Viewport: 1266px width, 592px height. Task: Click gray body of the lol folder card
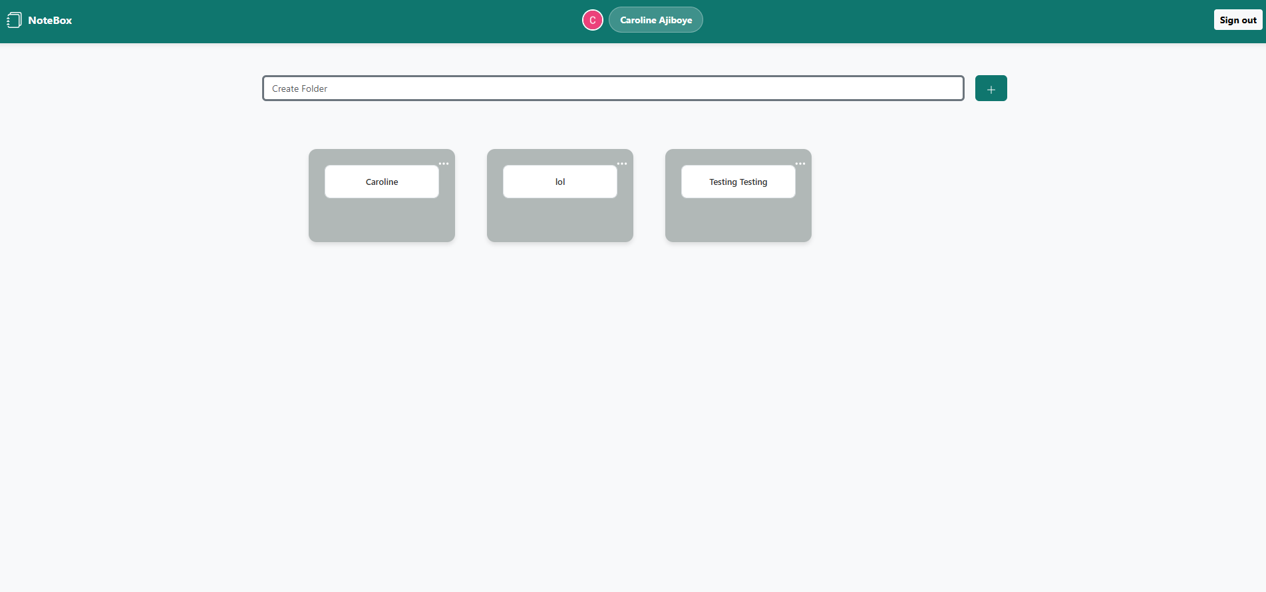560,221
